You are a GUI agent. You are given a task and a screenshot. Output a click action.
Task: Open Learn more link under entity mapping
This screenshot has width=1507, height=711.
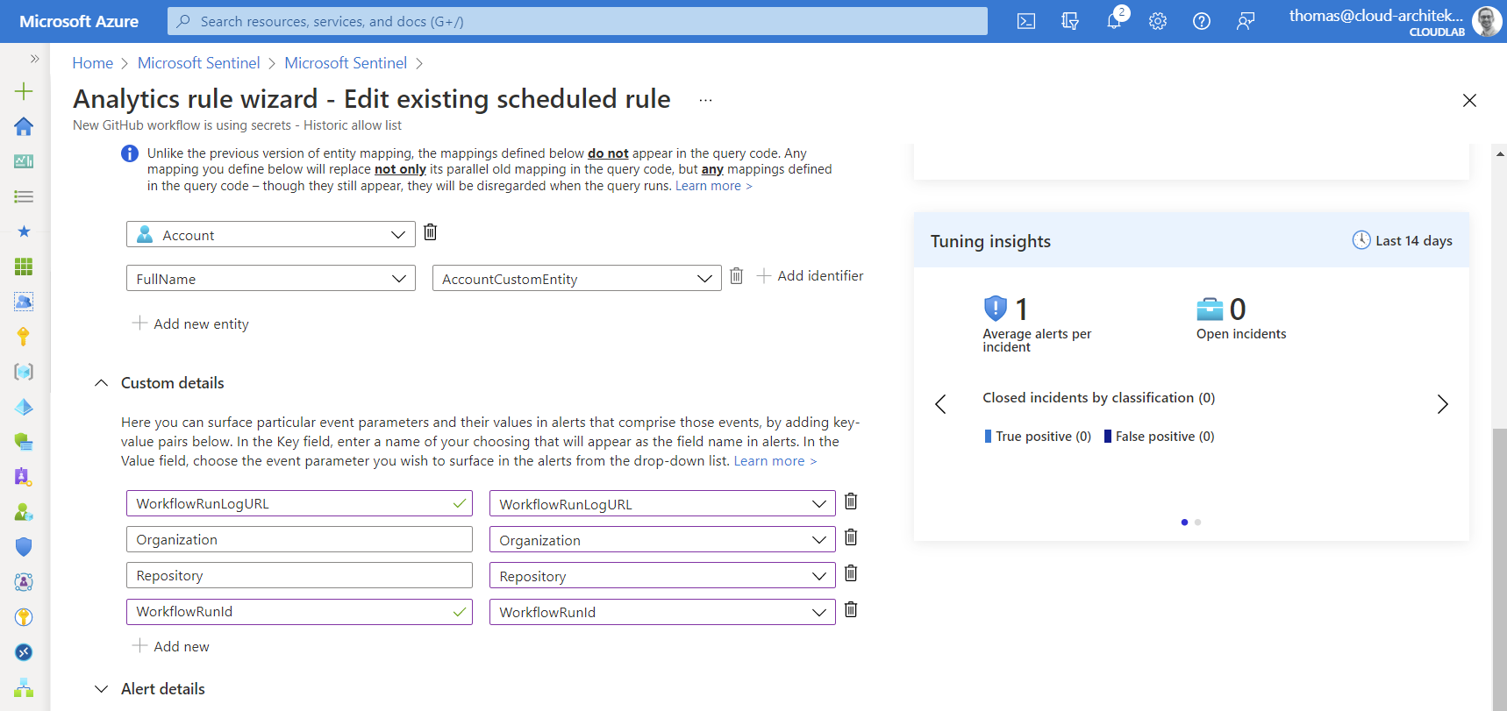pyautogui.click(x=713, y=186)
